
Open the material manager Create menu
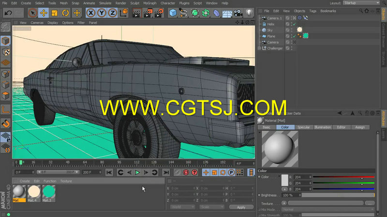25,181
